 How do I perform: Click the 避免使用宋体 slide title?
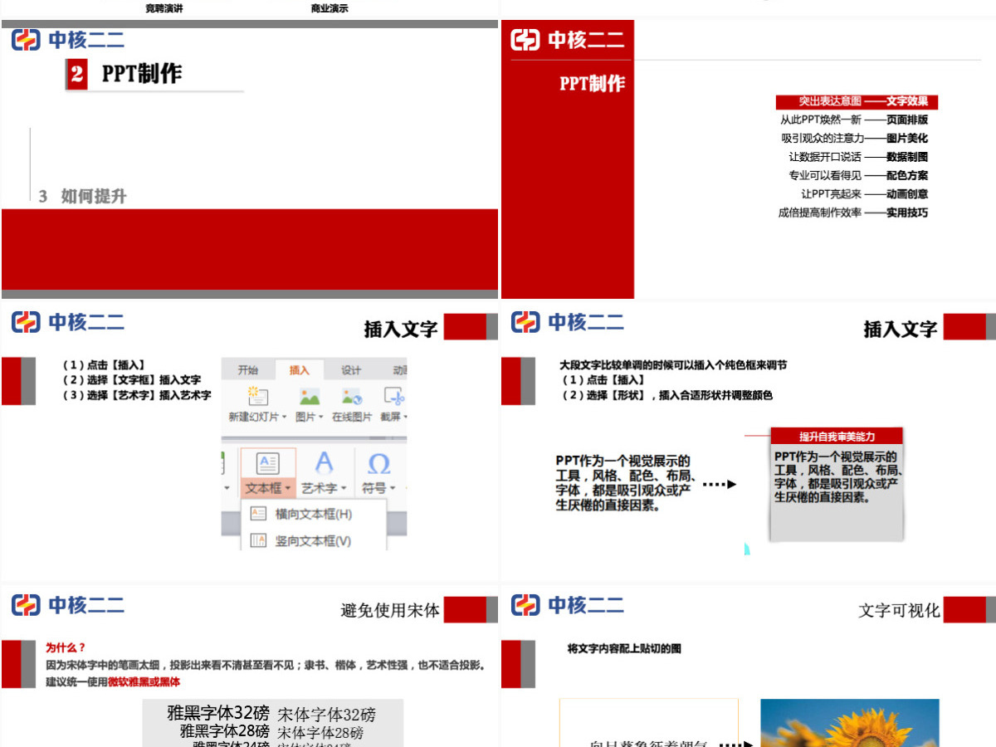coord(389,611)
